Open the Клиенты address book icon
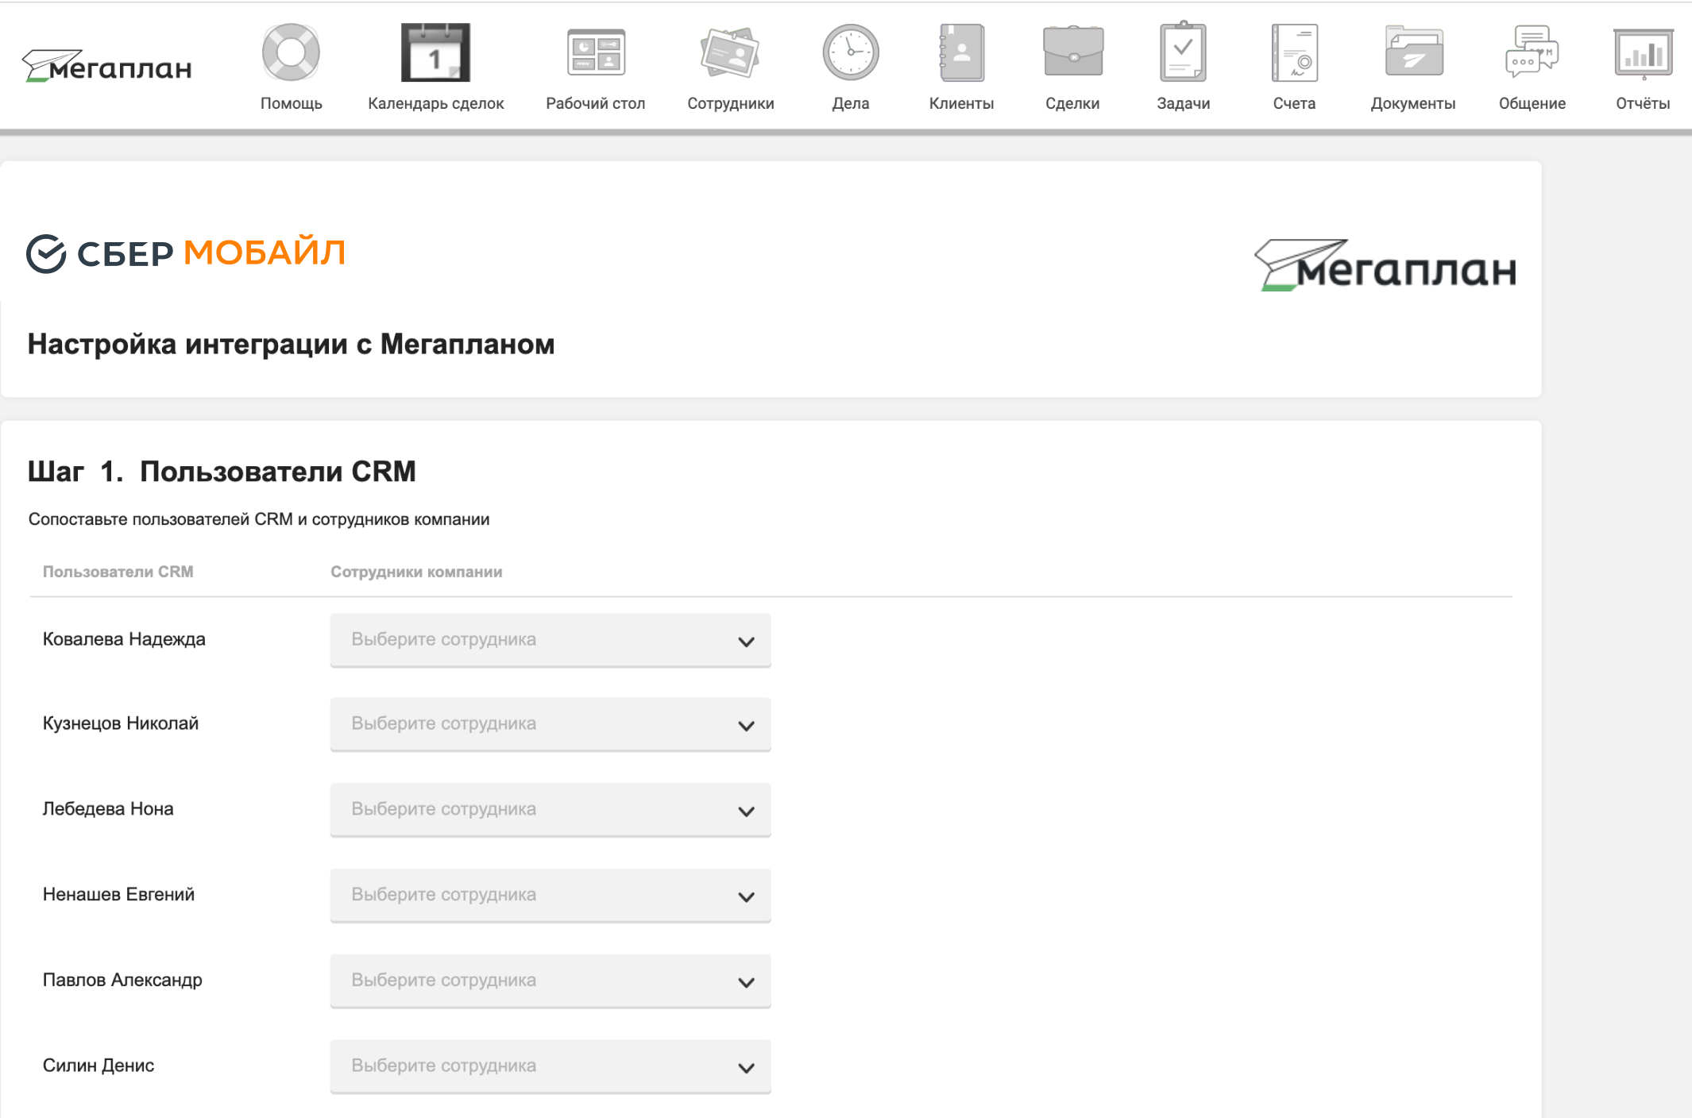This screenshot has width=1692, height=1118. pos(961,53)
